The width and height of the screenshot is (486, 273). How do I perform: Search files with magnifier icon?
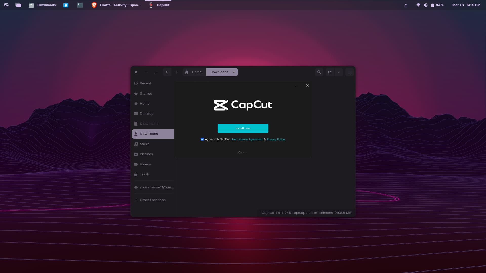pyautogui.click(x=319, y=72)
